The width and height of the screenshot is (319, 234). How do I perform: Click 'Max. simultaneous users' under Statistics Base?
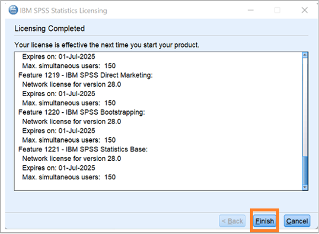tap(69, 177)
